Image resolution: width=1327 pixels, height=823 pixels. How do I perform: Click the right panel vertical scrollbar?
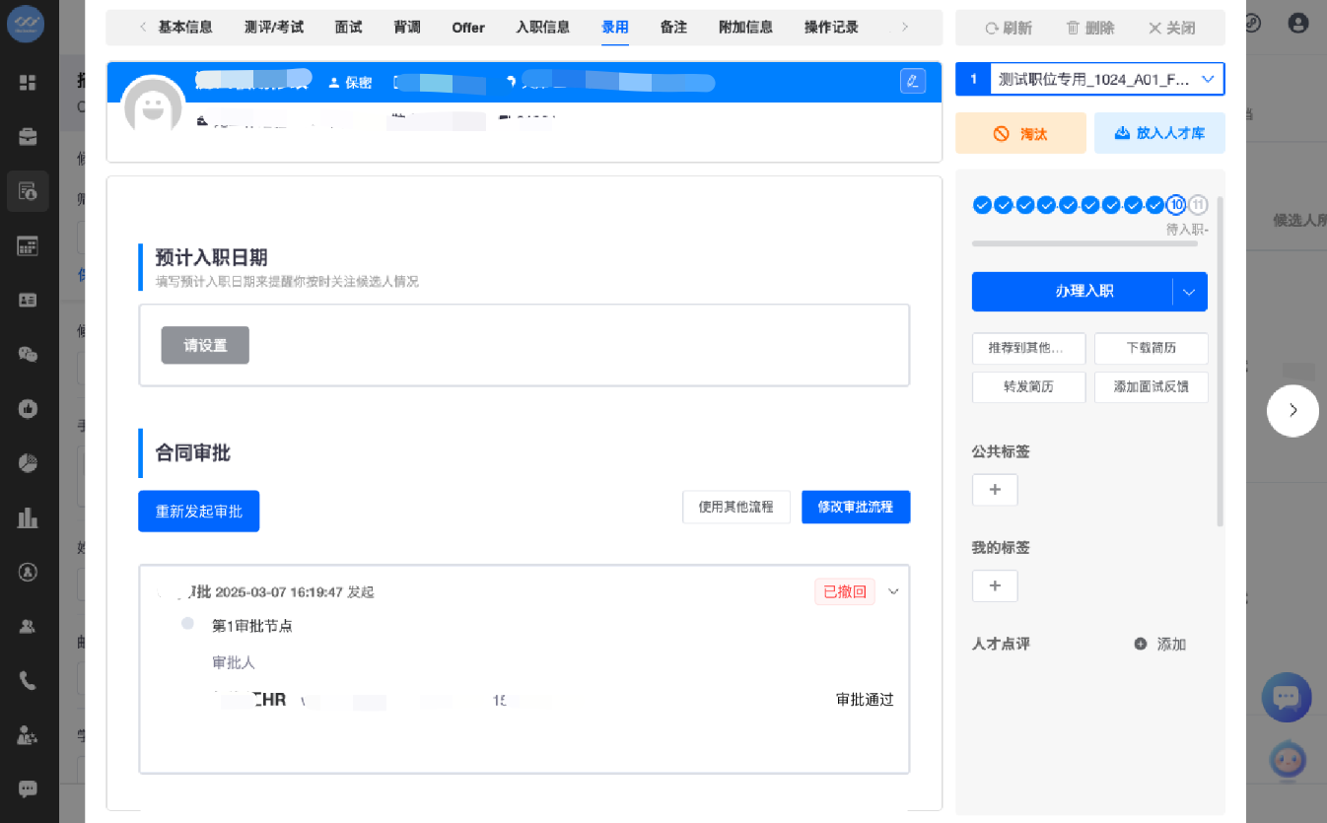tap(1221, 361)
